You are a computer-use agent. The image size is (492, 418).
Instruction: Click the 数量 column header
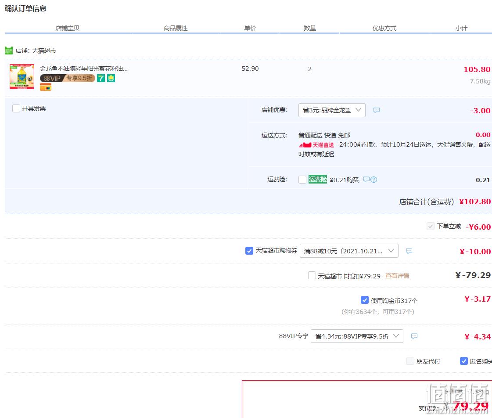pos(310,28)
